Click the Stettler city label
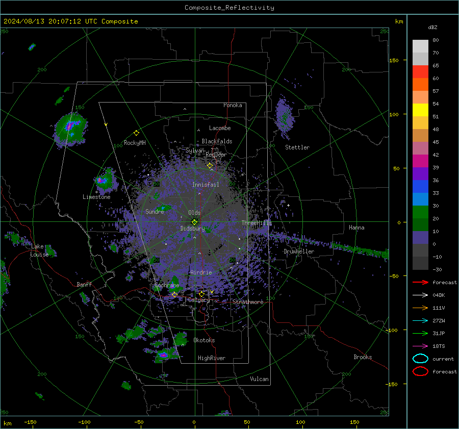 click(297, 147)
